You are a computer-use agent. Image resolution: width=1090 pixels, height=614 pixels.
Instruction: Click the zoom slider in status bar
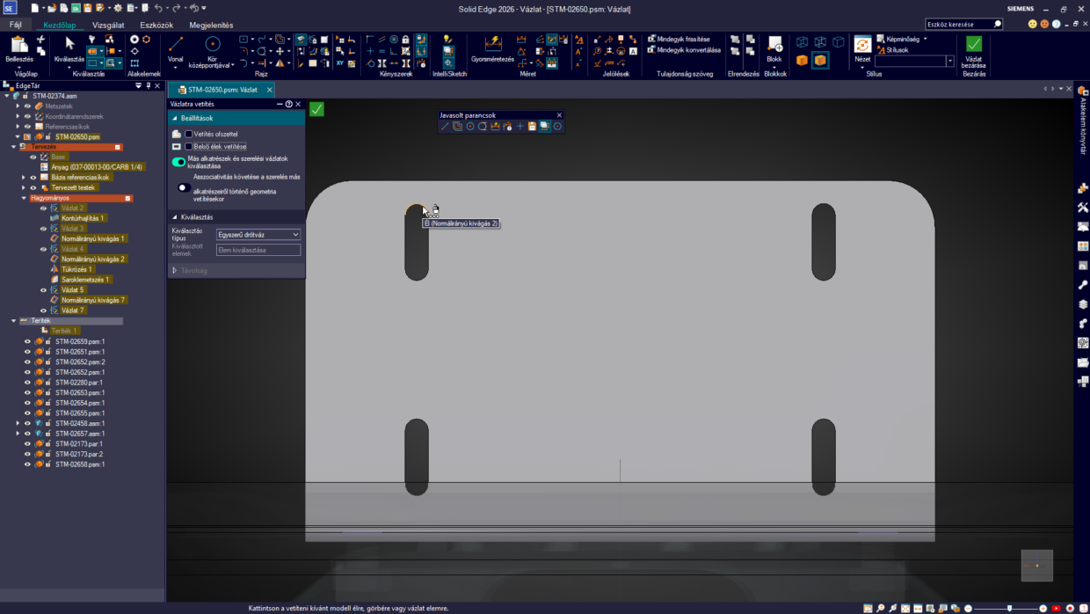click(1009, 608)
